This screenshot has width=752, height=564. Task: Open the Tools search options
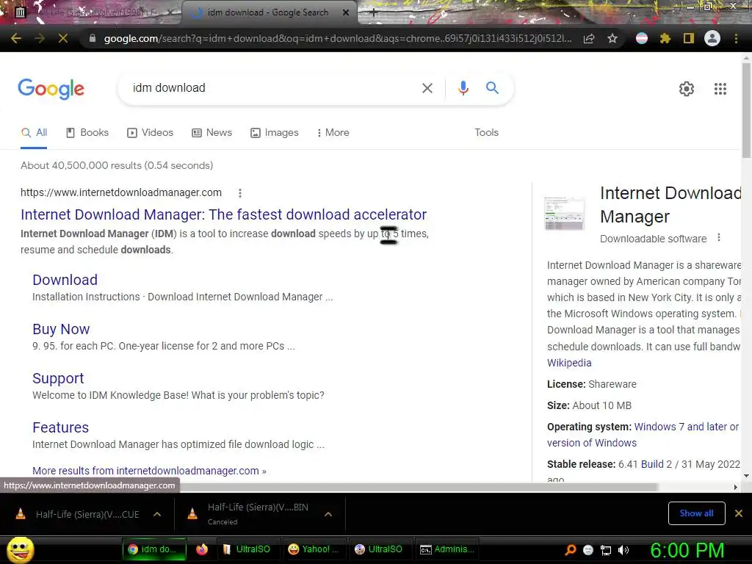[486, 133]
